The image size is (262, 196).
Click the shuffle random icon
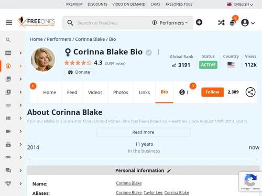(x=221, y=22)
